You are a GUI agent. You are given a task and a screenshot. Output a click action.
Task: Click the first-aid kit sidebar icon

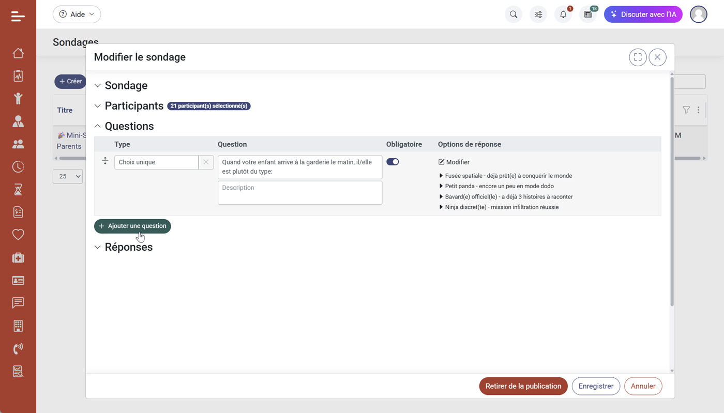click(x=18, y=257)
